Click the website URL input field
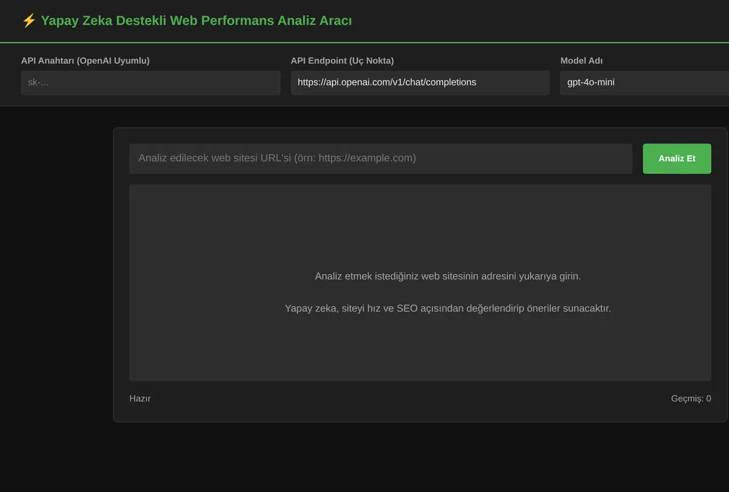The height and width of the screenshot is (492, 729). tap(381, 158)
